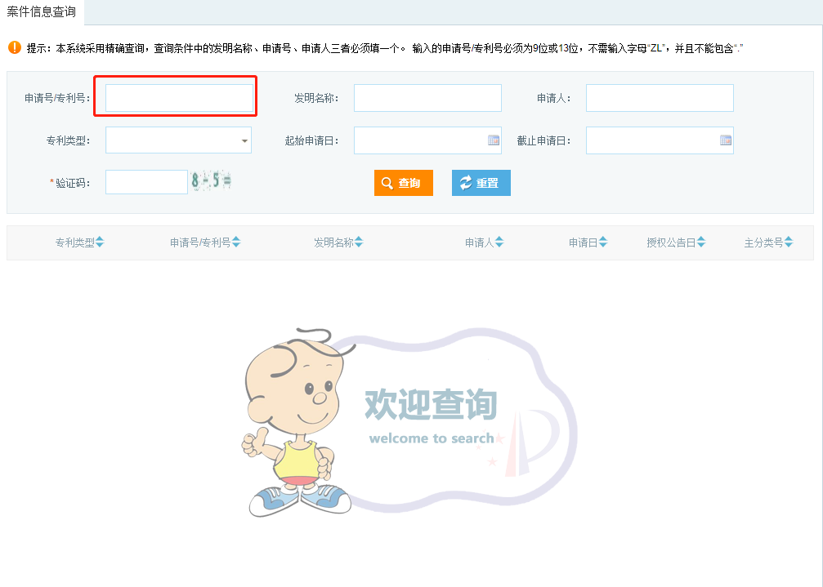The image size is (823, 587).
Task: Click the 专利类型 column header text
Action: [75, 242]
